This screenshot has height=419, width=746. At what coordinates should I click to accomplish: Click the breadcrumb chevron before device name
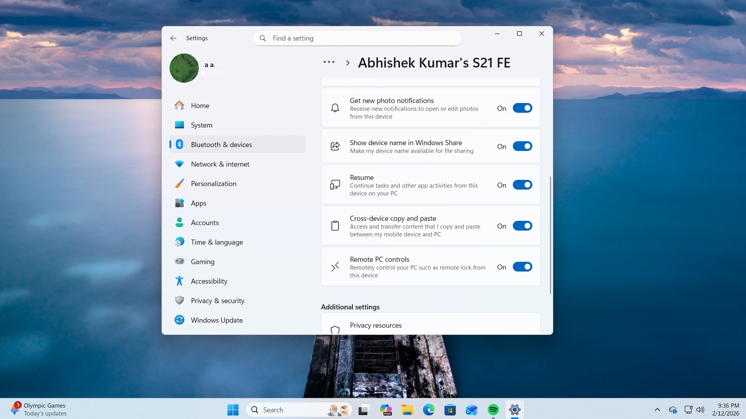click(347, 62)
